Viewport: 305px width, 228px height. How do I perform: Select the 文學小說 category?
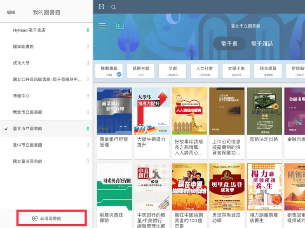point(236,71)
